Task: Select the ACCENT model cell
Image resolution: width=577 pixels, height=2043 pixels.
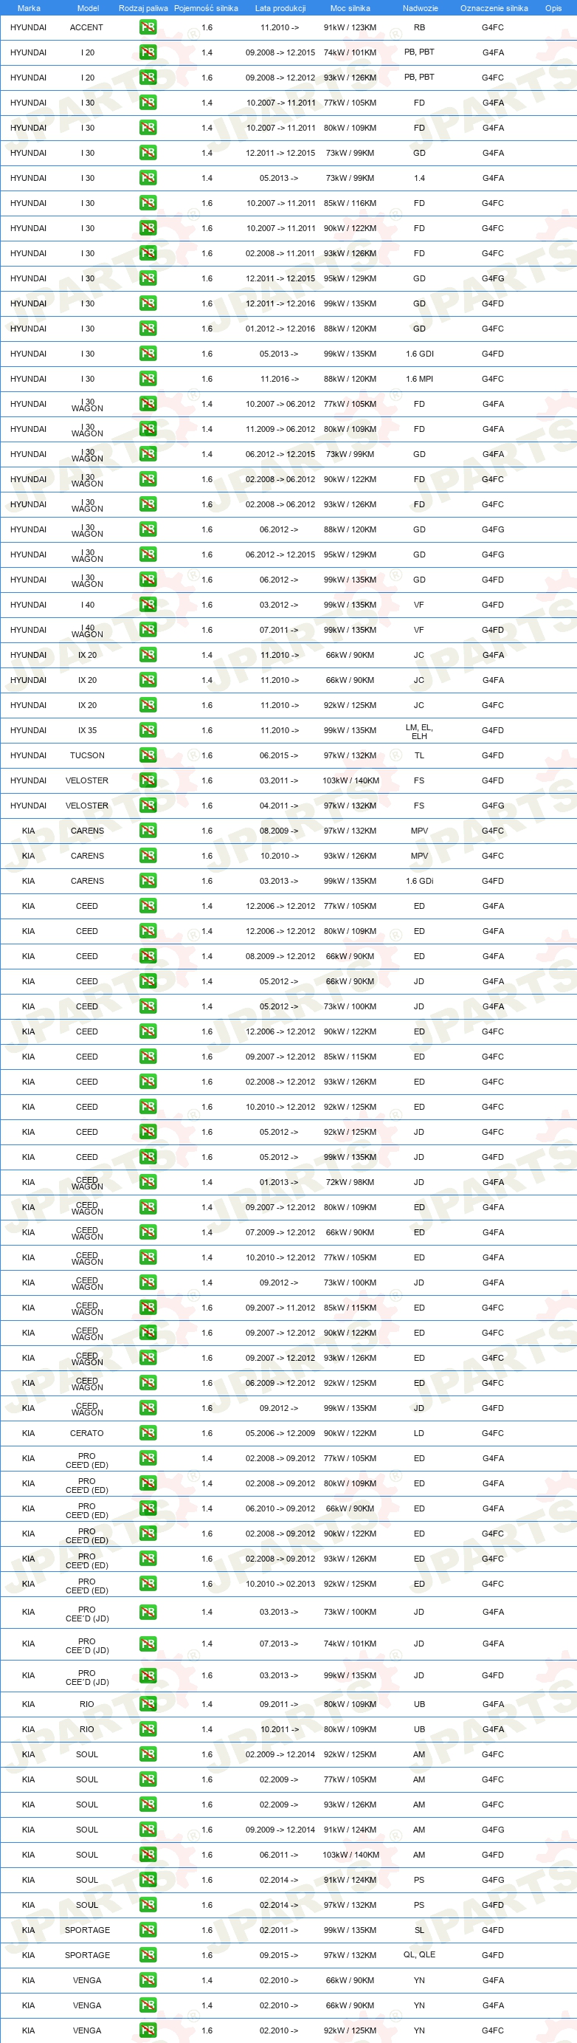Action: tap(86, 27)
